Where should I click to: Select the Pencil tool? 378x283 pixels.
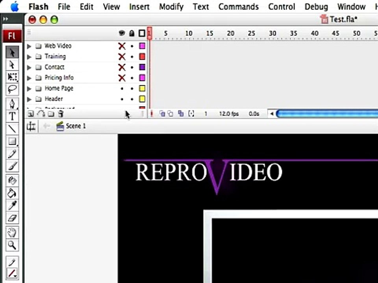coord(12,154)
